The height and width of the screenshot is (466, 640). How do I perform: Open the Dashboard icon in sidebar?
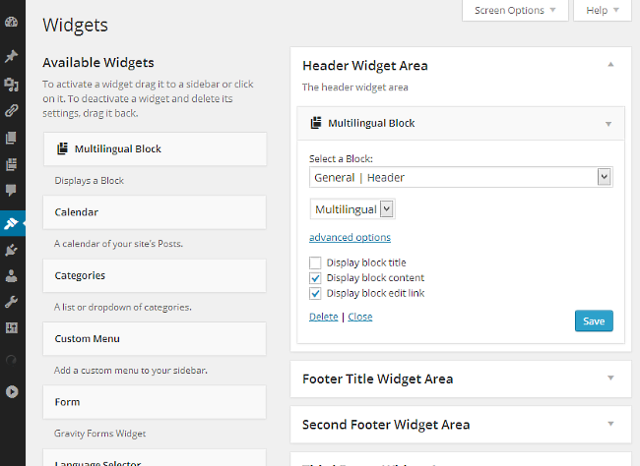(12, 22)
